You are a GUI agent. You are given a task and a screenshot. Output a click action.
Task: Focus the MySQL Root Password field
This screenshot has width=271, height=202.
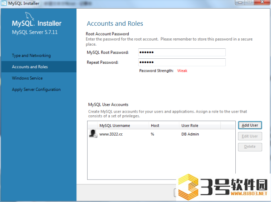pos(182,52)
